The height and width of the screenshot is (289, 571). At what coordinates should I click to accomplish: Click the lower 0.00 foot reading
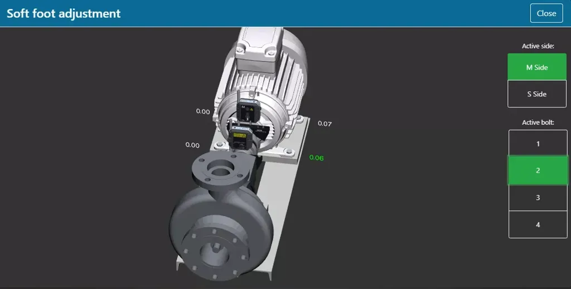click(x=192, y=145)
